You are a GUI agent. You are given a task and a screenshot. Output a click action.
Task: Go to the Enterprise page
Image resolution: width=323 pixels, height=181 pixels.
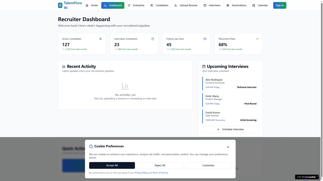(136, 5)
